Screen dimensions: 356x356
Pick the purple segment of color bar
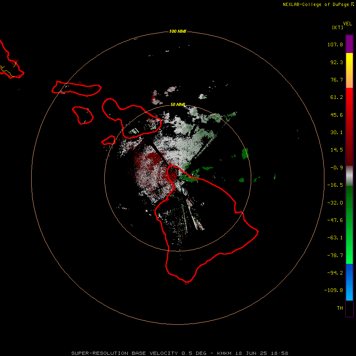(x=349, y=44)
